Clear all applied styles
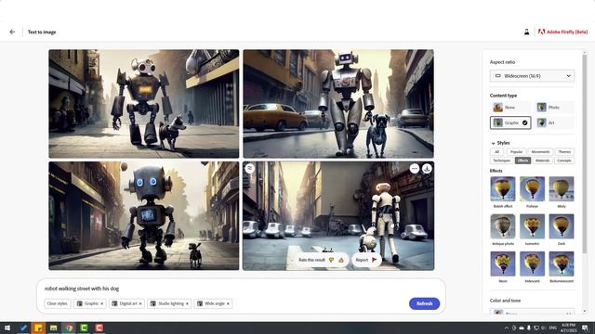Screen dimensions: 595x334 pyautogui.click(x=58, y=303)
